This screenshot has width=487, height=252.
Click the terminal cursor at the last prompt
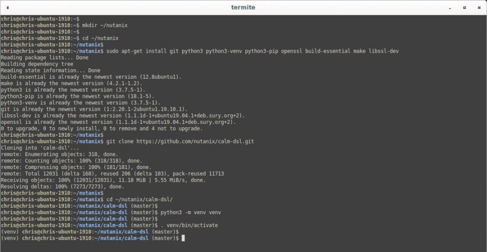click(x=183, y=238)
